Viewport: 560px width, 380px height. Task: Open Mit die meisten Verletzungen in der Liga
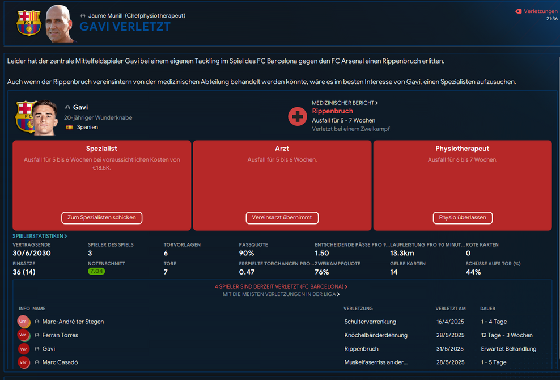[281, 294]
